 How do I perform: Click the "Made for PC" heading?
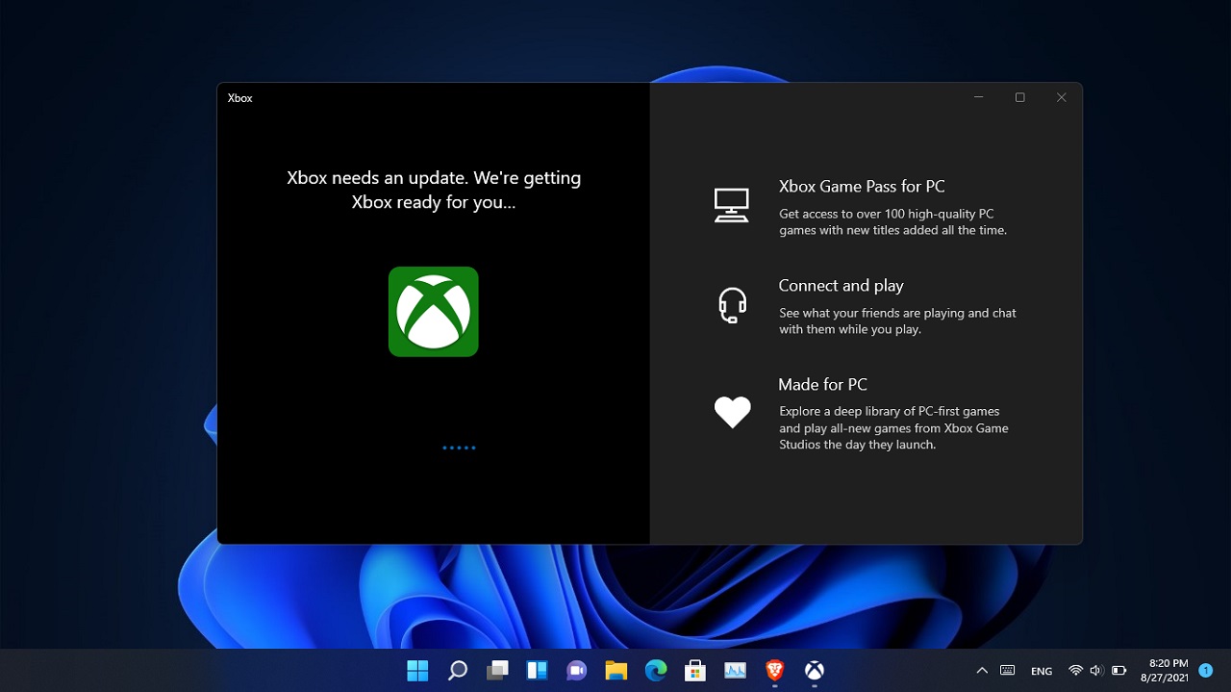pyautogui.click(x=822, y=385)
